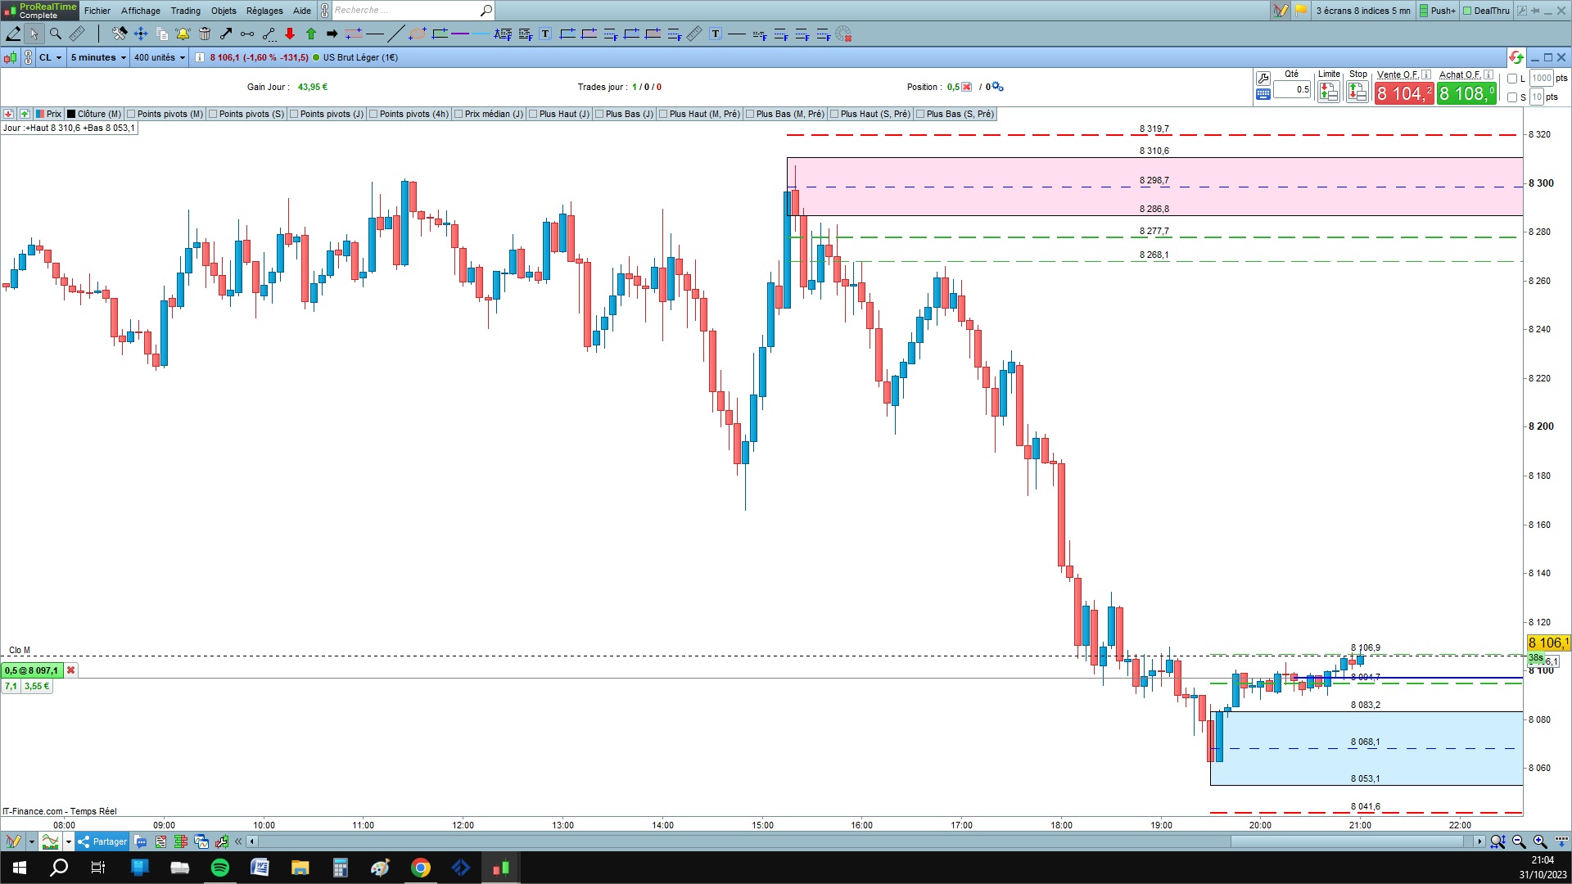The height and width of the screenshot is (884, 1572).
Task: Select the green up arrow tool
Action: coord(311,34)
